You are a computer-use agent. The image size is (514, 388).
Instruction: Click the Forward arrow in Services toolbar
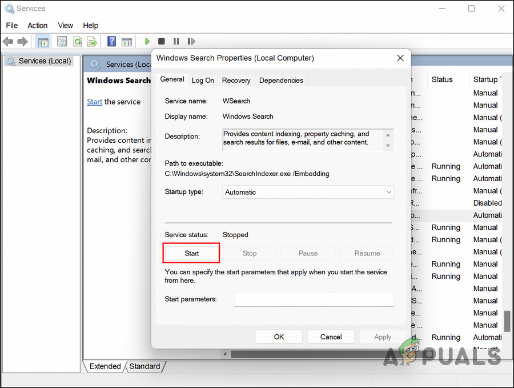pyautogui.click(x=22, y=42)
